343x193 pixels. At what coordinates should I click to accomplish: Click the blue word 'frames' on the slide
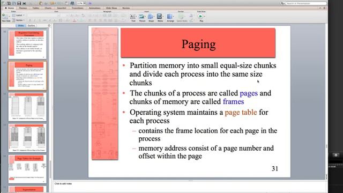[x=234, y=101]
